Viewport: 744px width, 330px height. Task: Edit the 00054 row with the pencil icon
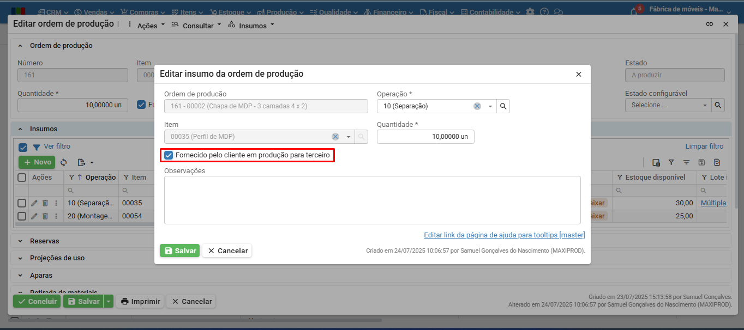point(34,216)
